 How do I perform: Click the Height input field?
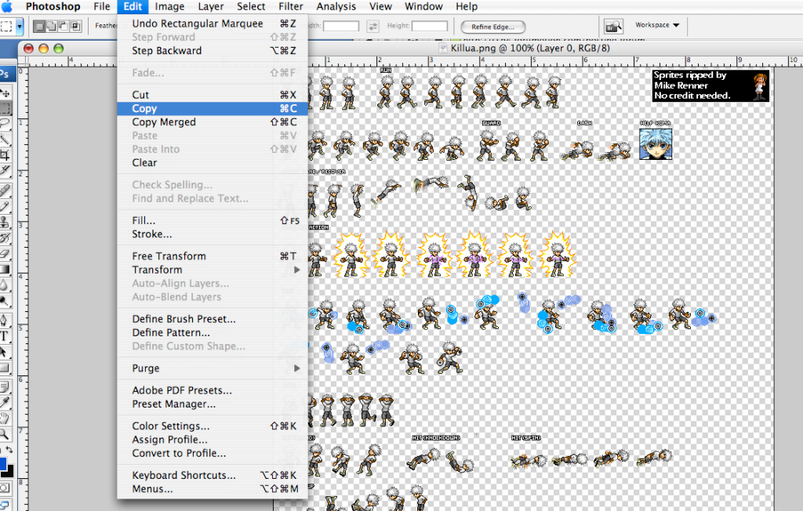[429, 26]
